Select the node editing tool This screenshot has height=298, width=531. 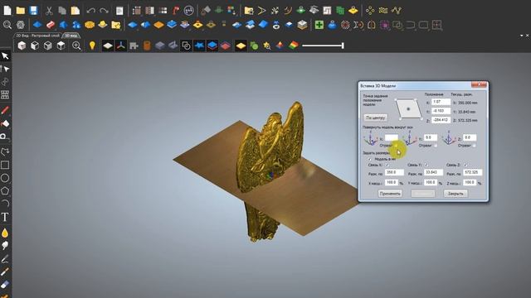click(x=5, y=69)
